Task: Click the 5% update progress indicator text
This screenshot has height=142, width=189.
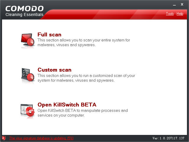Action: 70,138
